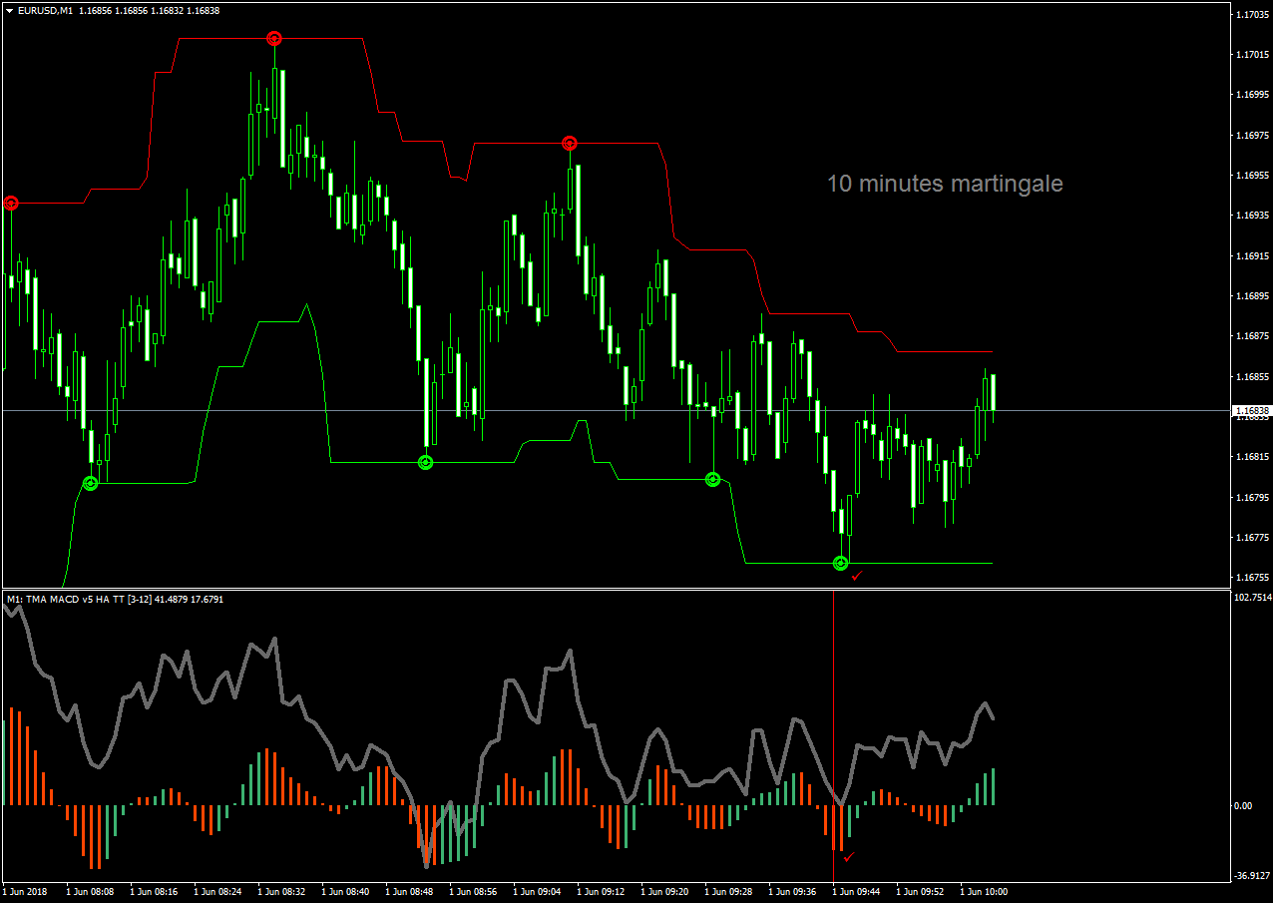Click price scale value 1.16795

1251,498
